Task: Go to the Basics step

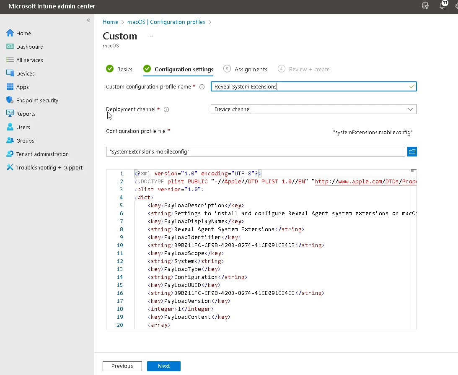Action: [119, 69]
